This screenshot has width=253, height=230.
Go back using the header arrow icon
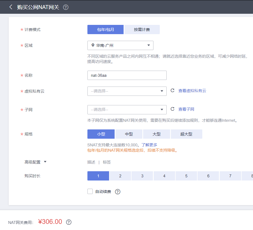[11, 7]
